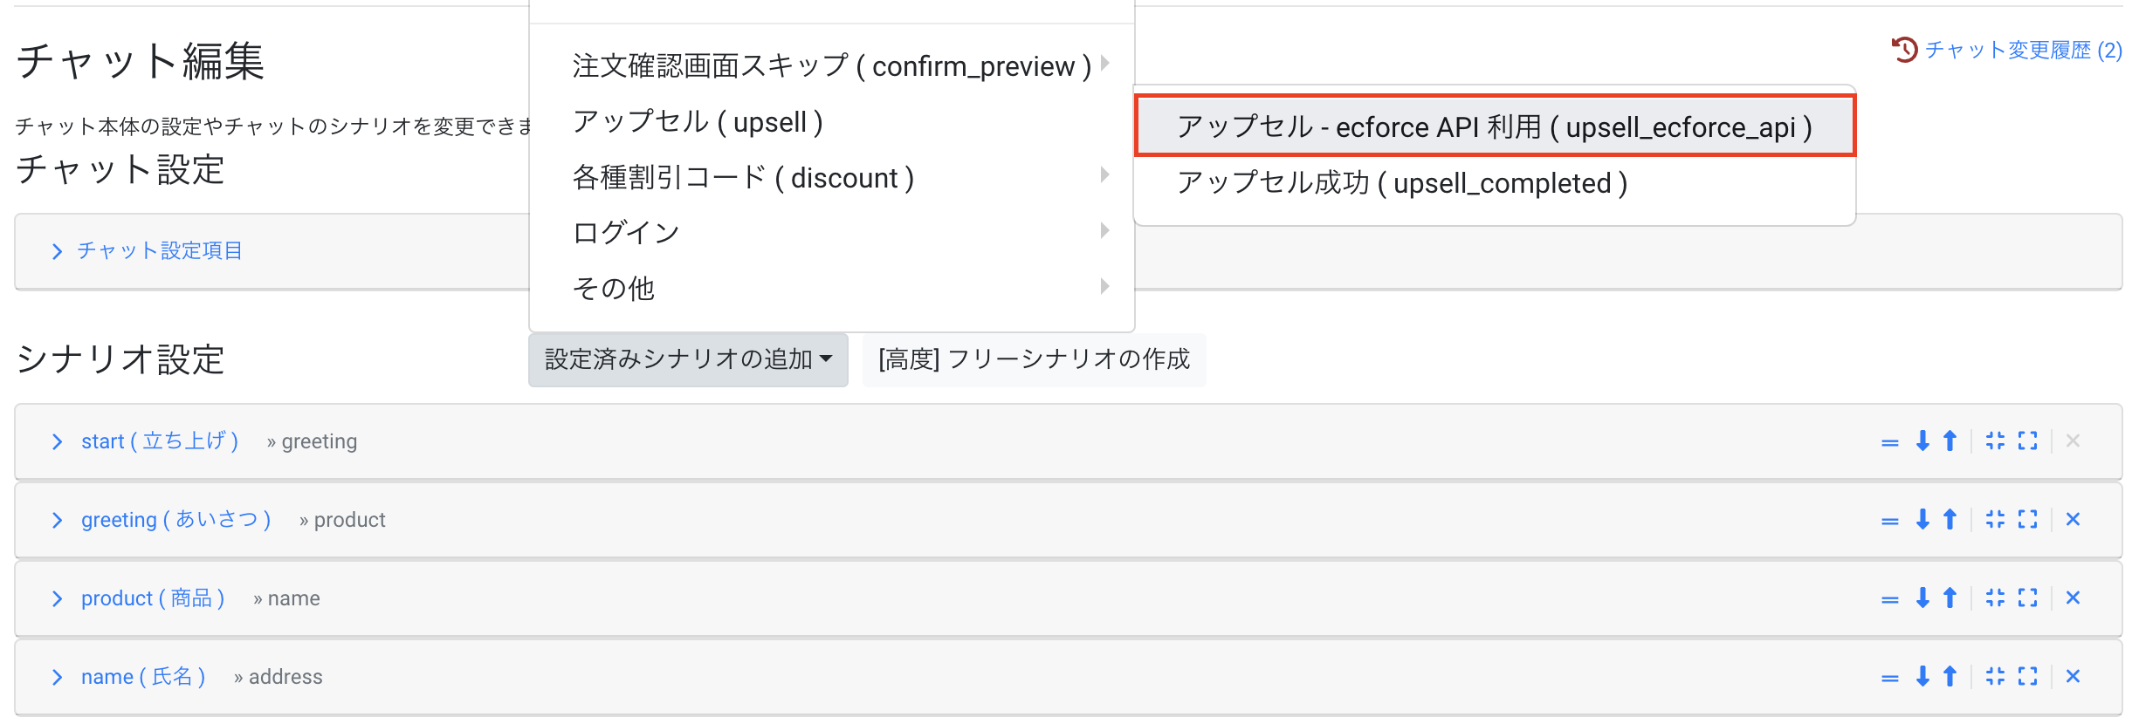Viewport: 2132px width, 717px height.
Task: Expand the チャット設定項目 section
Action: [x=159, y=251]
